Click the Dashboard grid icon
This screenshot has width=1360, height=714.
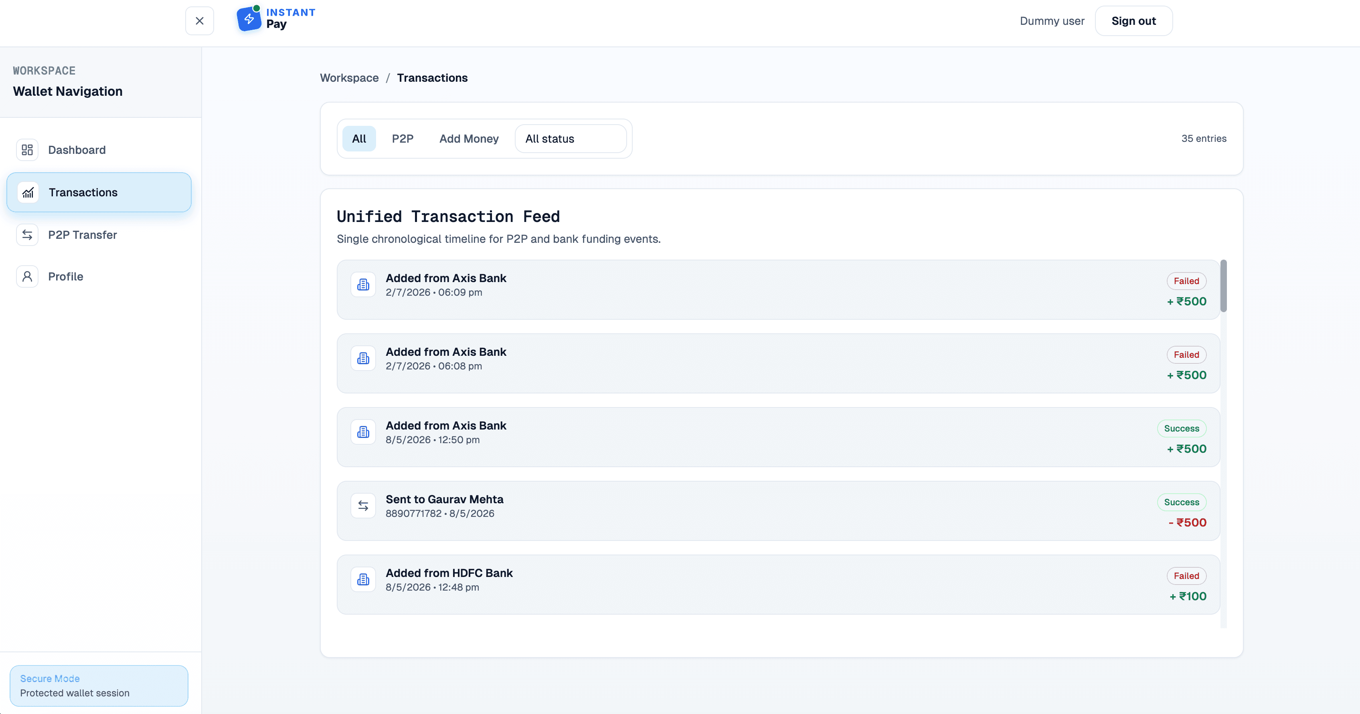coord(27,150)
